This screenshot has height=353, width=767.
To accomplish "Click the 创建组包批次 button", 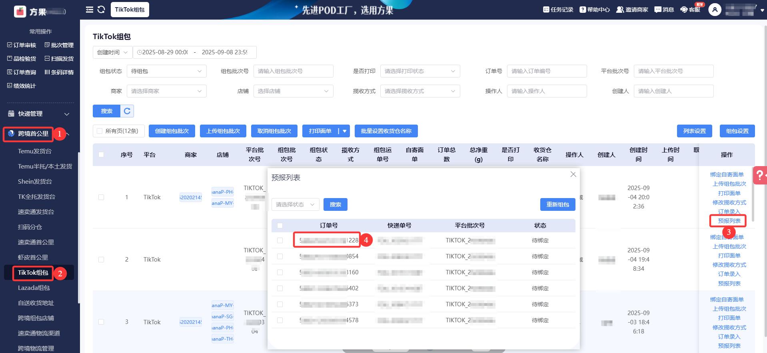I will click(172, 131).
